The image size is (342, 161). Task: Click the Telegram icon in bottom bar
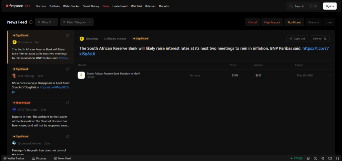click(323, 158)
